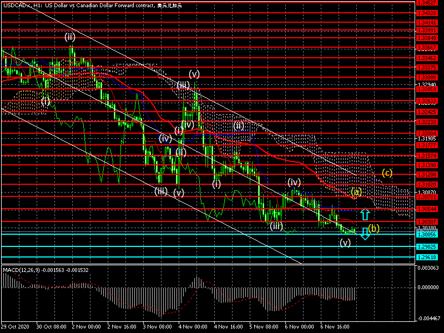Select the 5 Nov 08:00 time label
Image resolution: width=444 pixels, height=333 pixels.
coord(264,326)
